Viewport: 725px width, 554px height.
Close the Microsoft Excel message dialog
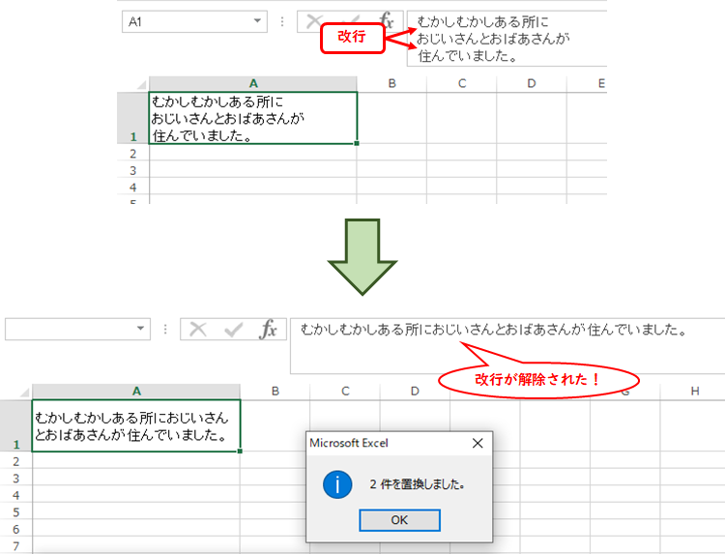coord(477,444)
